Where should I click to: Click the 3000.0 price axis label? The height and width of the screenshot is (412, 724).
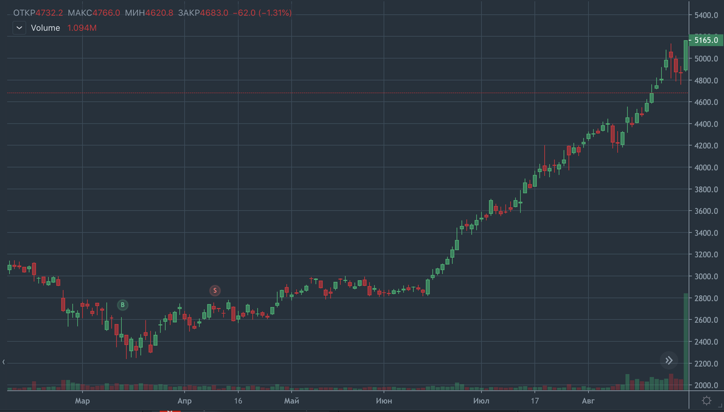click(706, 276)
